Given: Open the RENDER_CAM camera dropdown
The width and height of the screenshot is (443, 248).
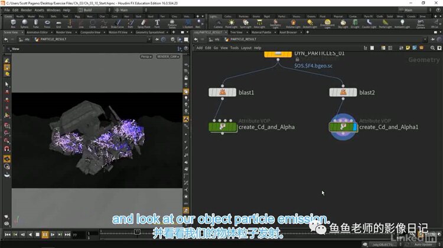Looking at the screenshot, I should tap(168, 57).
